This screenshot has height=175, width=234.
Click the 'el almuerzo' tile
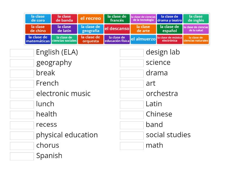143,39
